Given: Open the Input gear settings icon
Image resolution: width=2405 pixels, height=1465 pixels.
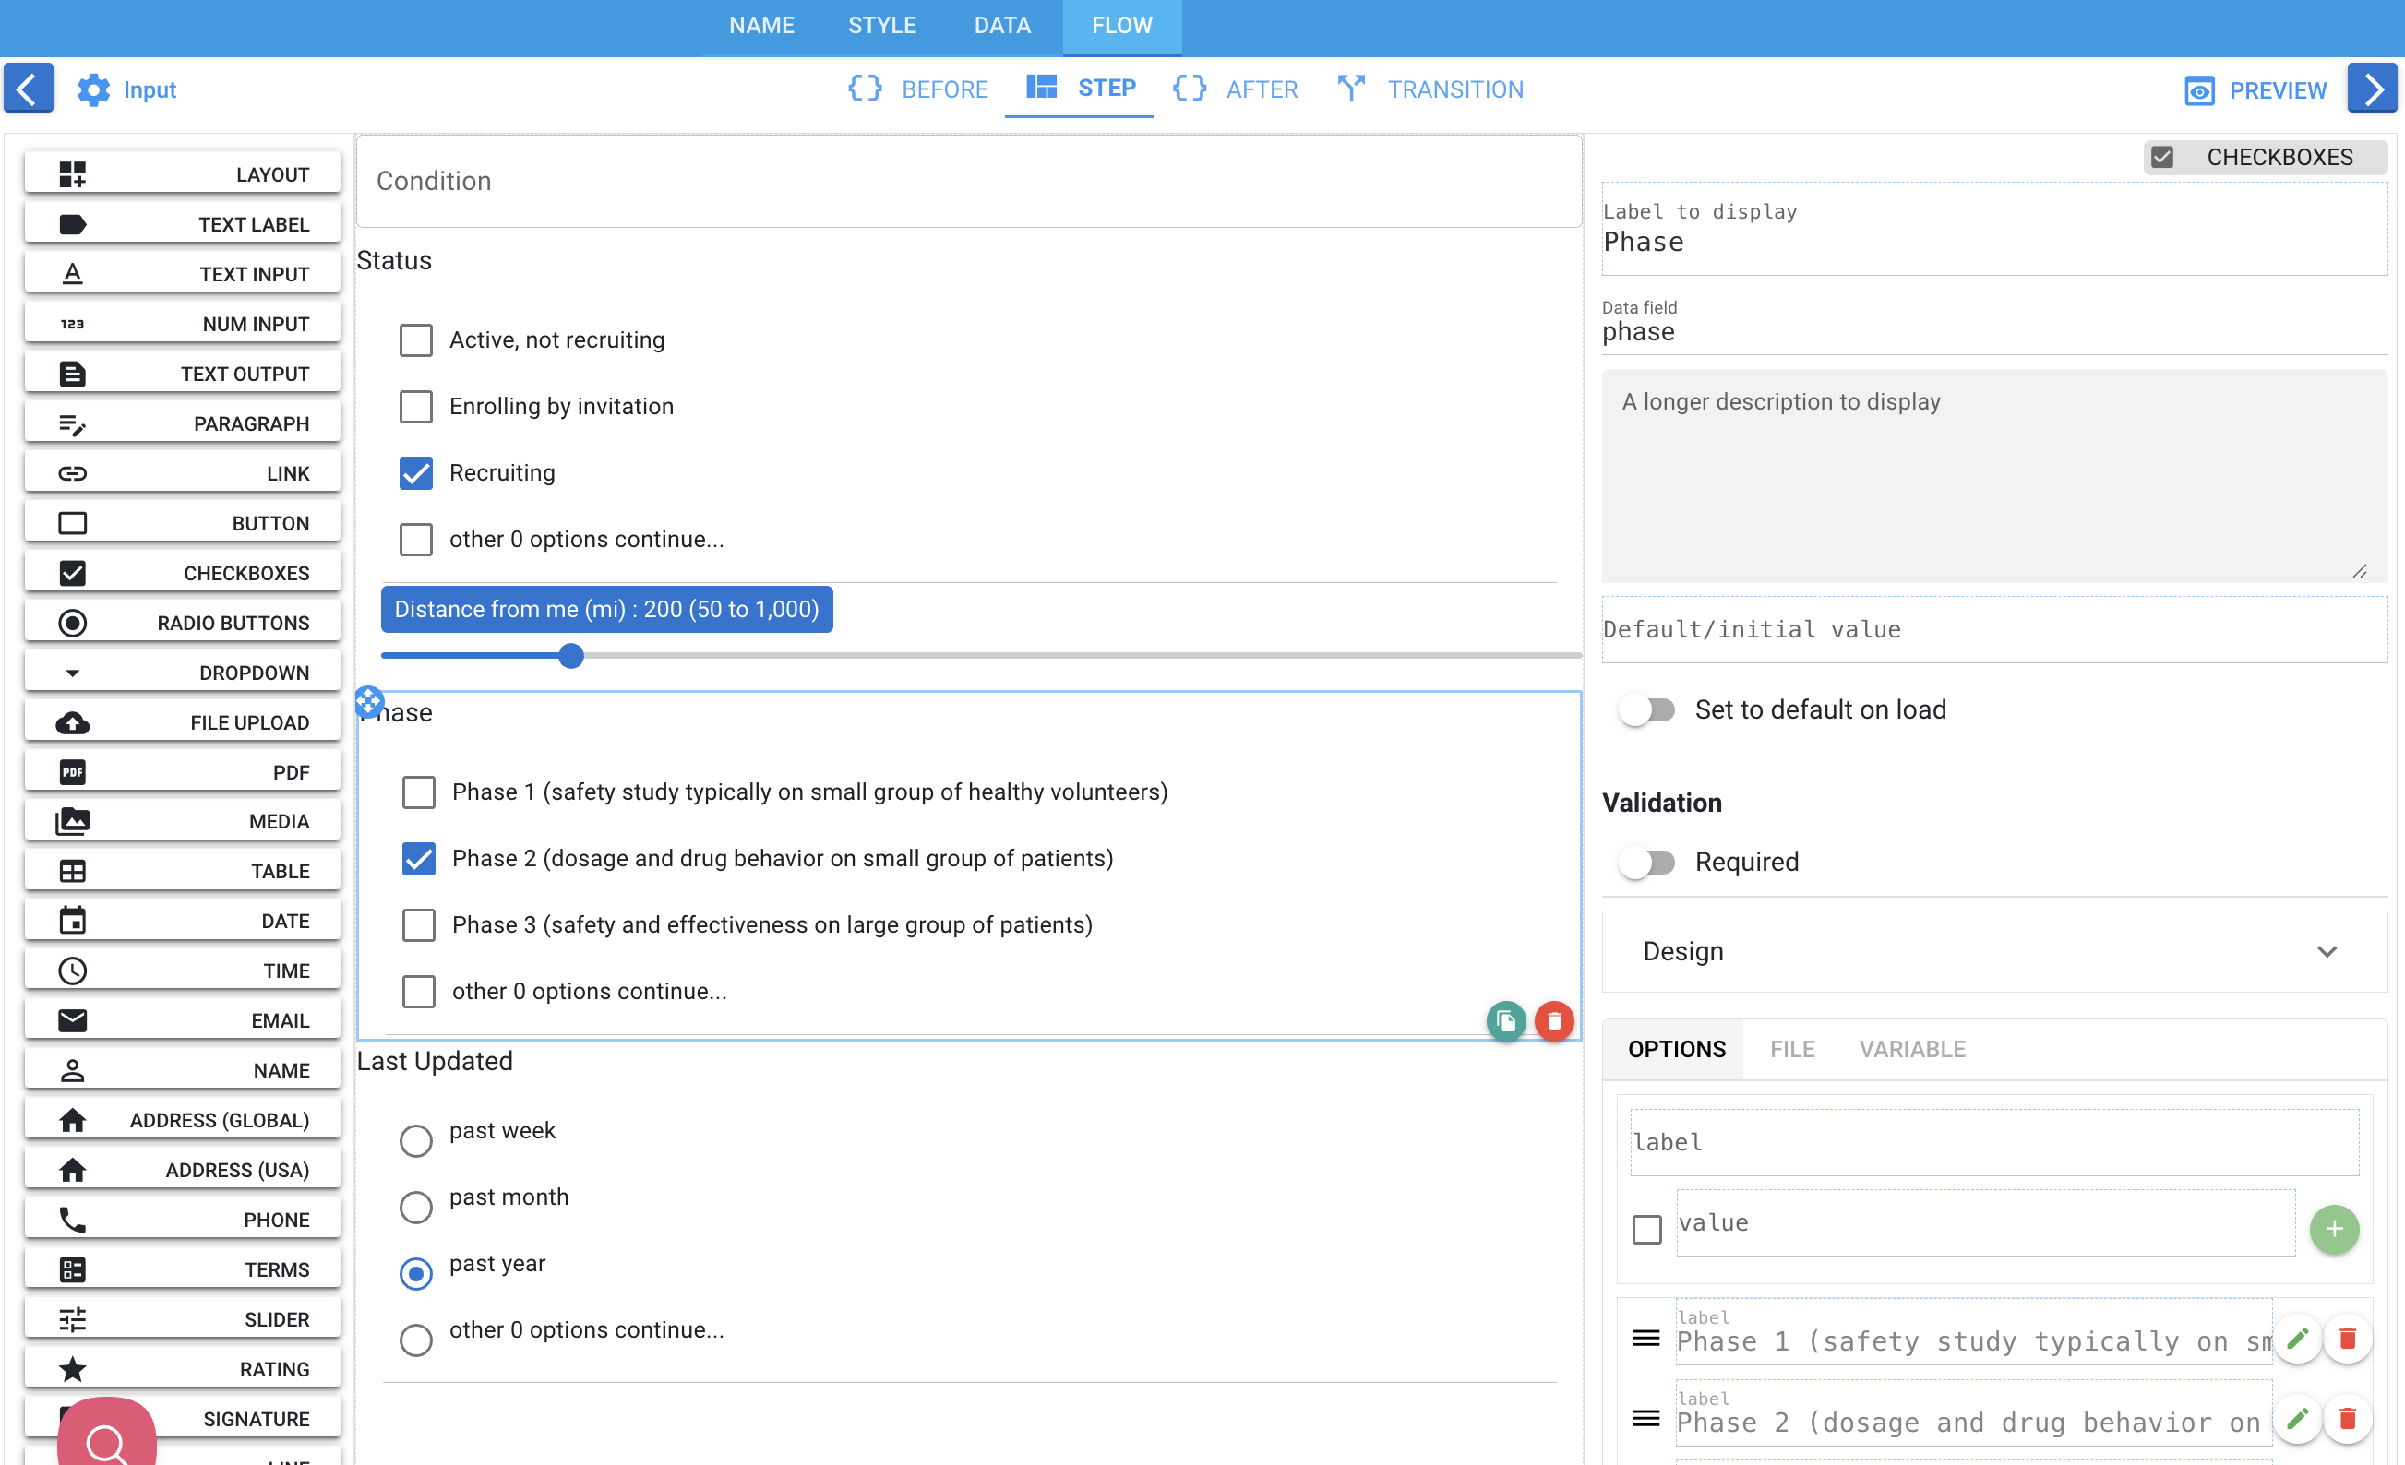Looking at the screenshot, I should pos(94,89).
